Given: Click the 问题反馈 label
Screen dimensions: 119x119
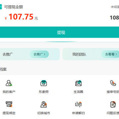Looking at the screenshot, I should 113,113.
